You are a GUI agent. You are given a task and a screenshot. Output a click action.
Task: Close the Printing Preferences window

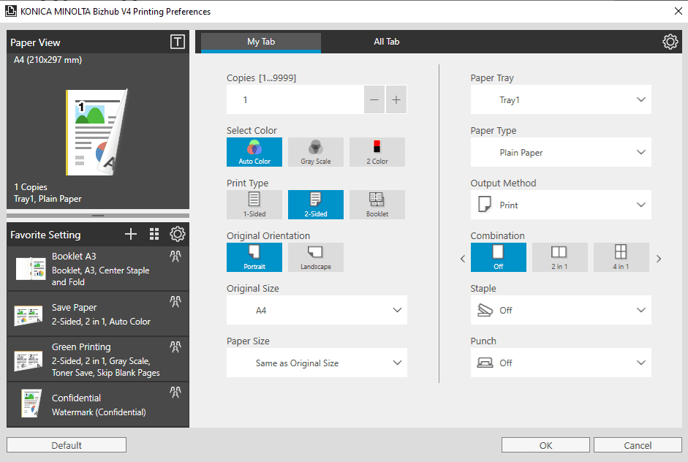pos(678,11)
